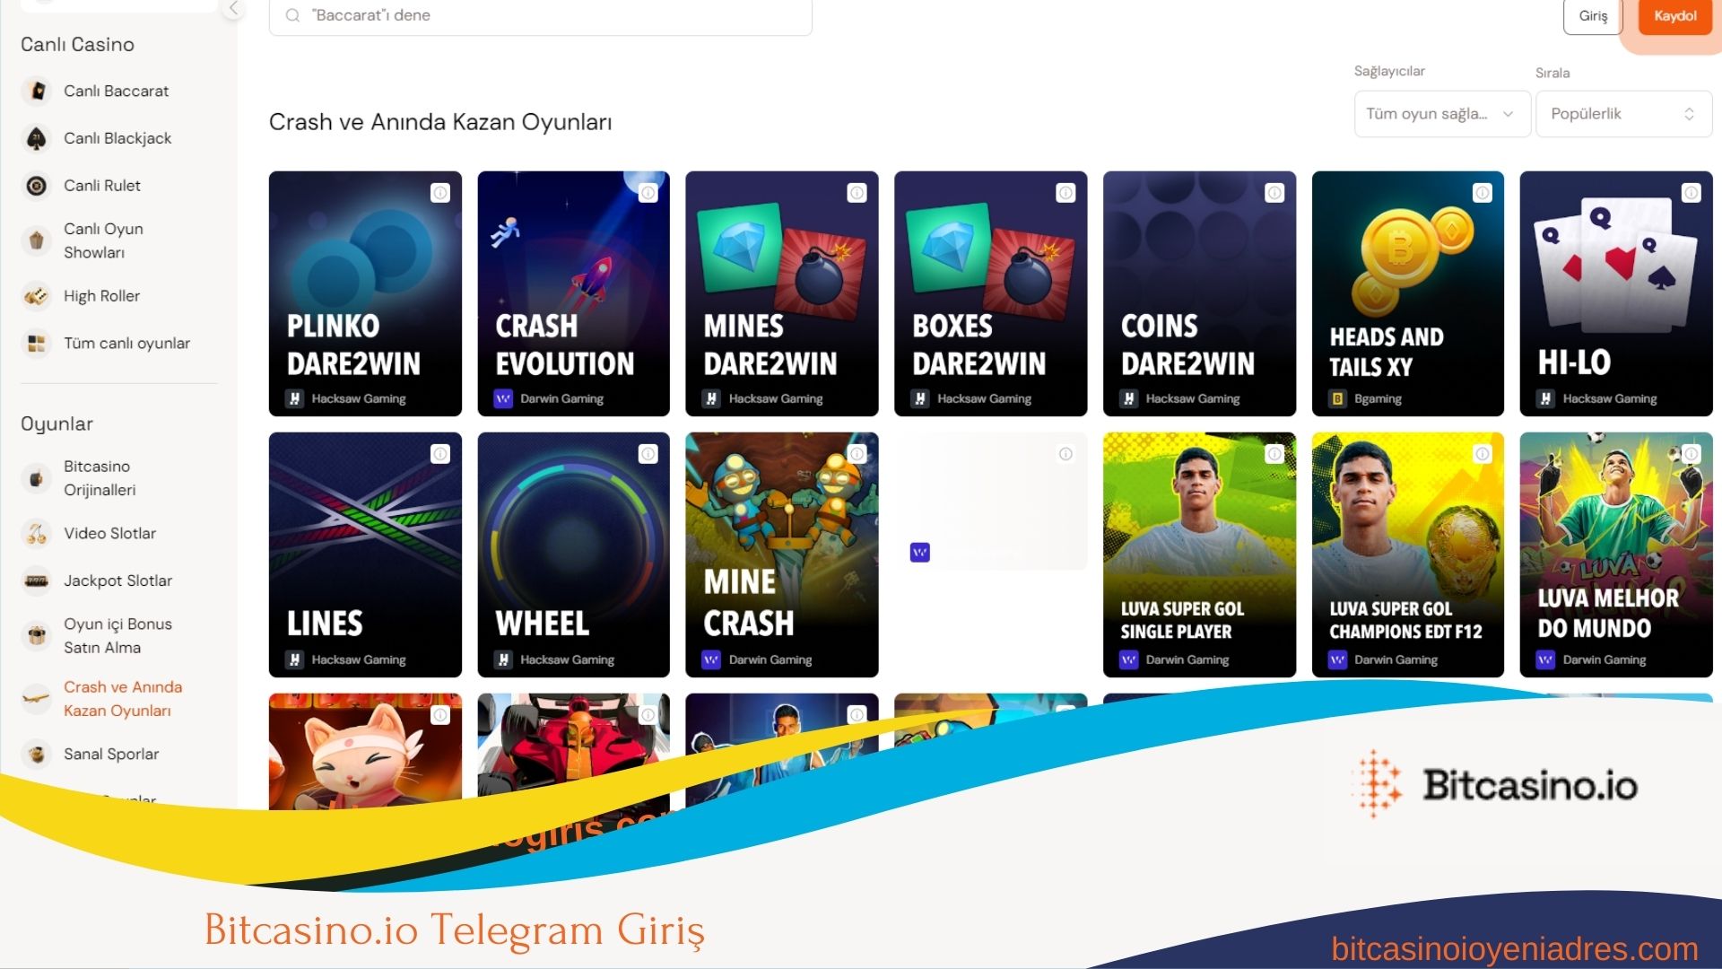This screenshot has height=969, width=1722.
Task: Open Crash ve Anında Kazan Oyunları link
Action: click(123, 699)
